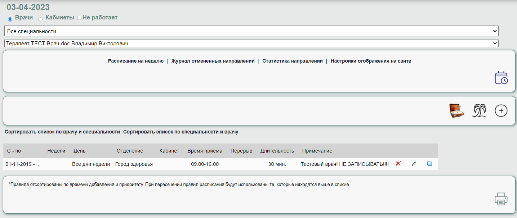Click the 01-11-2019 date range cell

[23, 164]
